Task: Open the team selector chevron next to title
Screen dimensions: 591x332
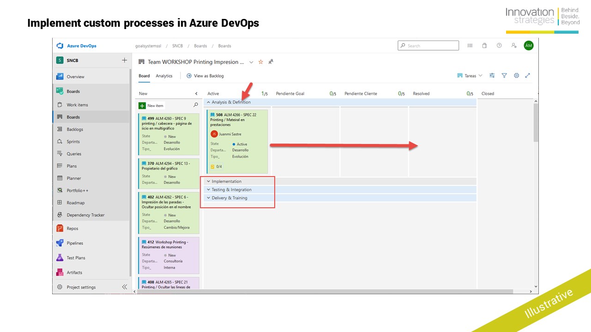Action: point(251,62)
